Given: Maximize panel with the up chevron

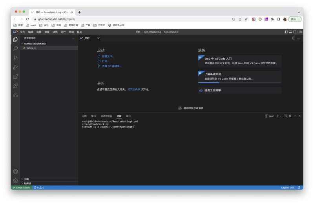Looking at the screenshot, I should pyautogui.click(x=295, y=116).
